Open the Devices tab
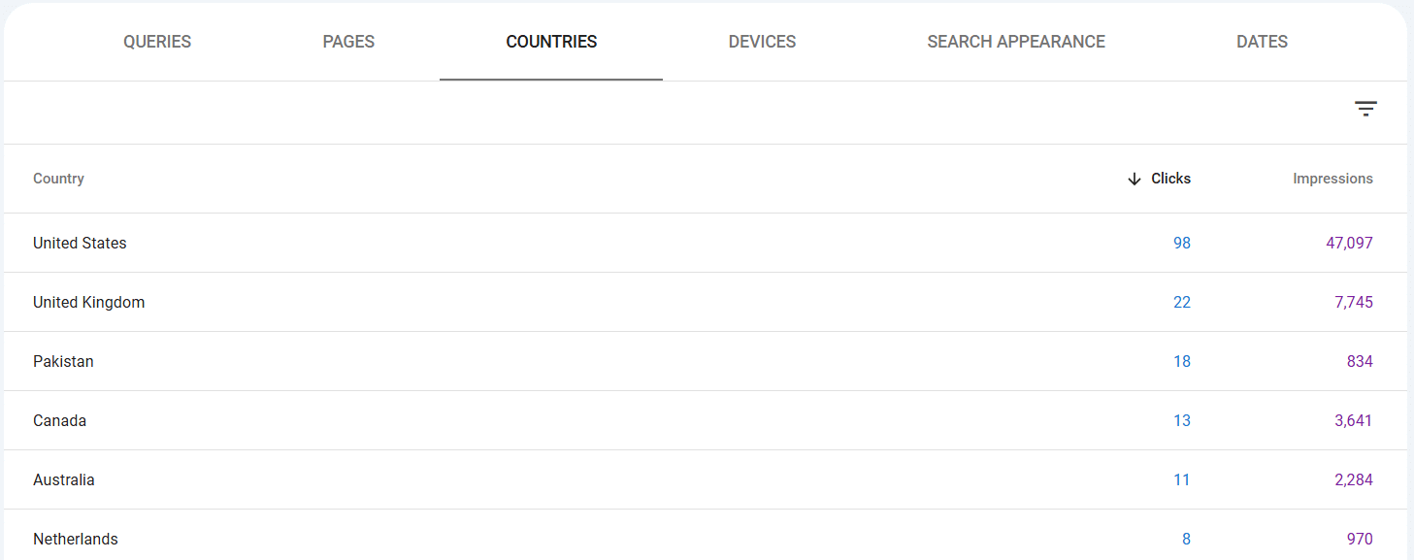Viewport: 1414px width, 560px height. 762,42
